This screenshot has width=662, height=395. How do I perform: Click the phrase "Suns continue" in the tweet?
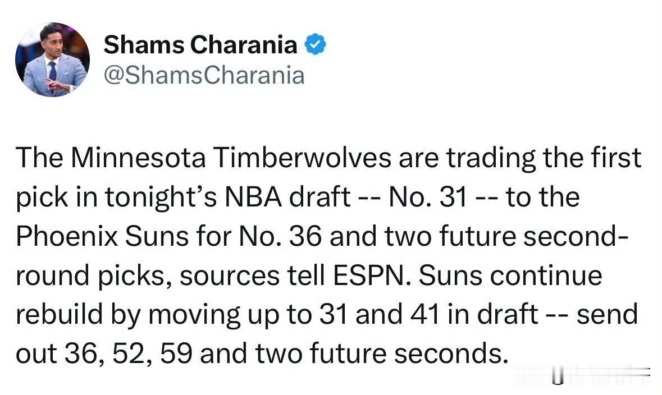tap(510, 275)
